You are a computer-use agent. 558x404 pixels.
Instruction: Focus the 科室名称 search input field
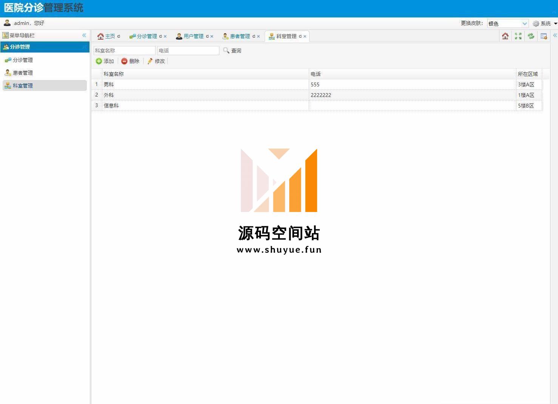(x=125, y=51)
